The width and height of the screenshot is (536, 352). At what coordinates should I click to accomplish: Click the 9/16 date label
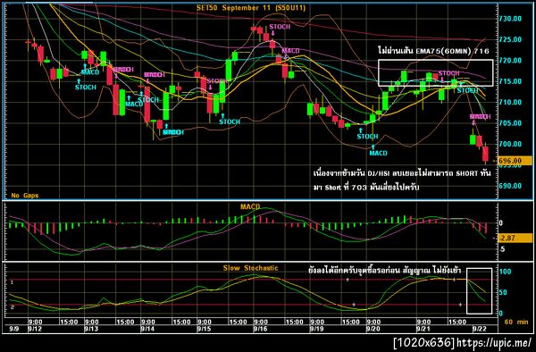(260, 329)
